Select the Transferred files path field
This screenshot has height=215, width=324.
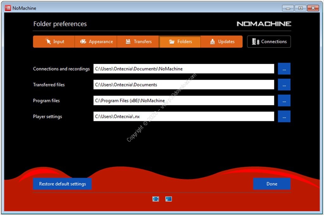pyautogui.click(x=184, y=84)
